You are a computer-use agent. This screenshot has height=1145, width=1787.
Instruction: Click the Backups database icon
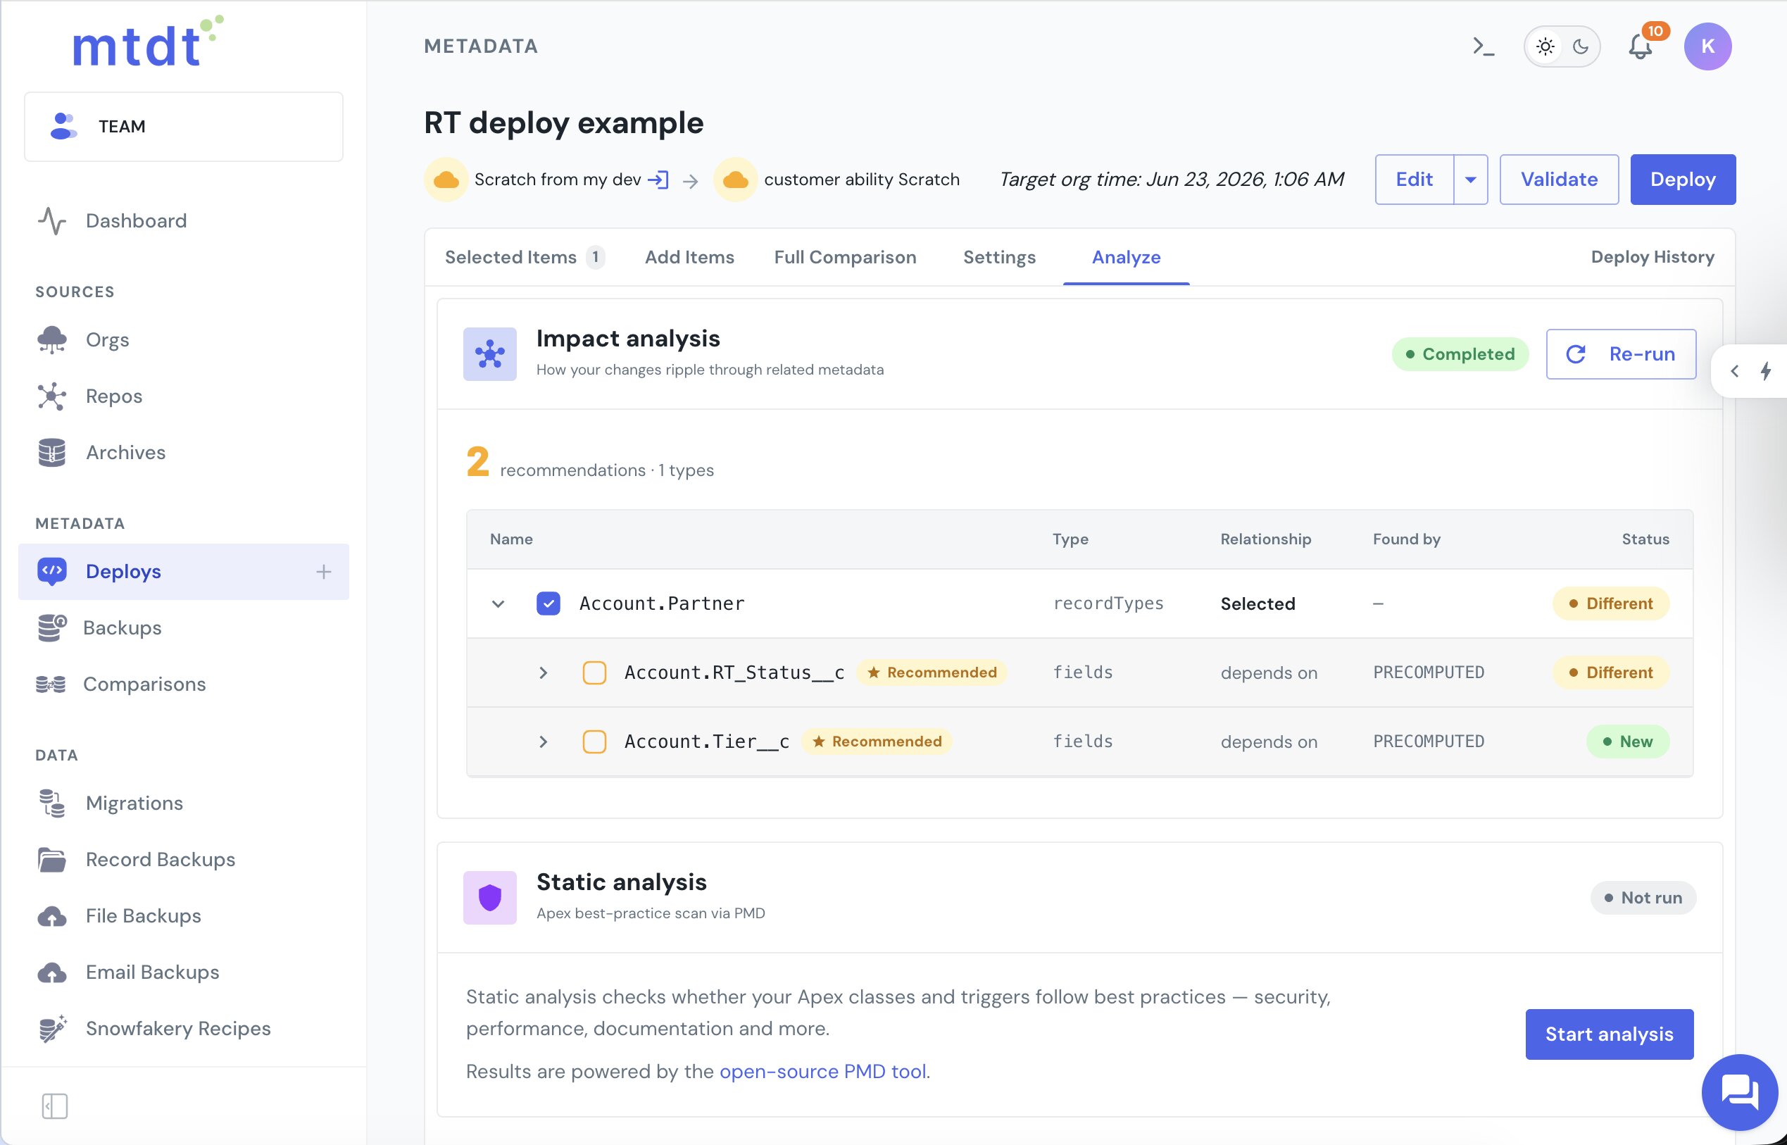coord(51,627)
